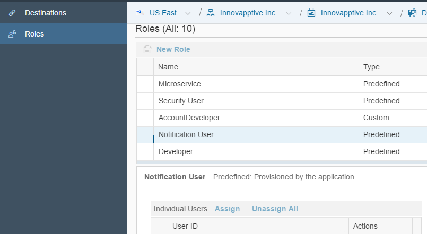Click the US flag region icon

pyautogui.click(x=140, y=13)
